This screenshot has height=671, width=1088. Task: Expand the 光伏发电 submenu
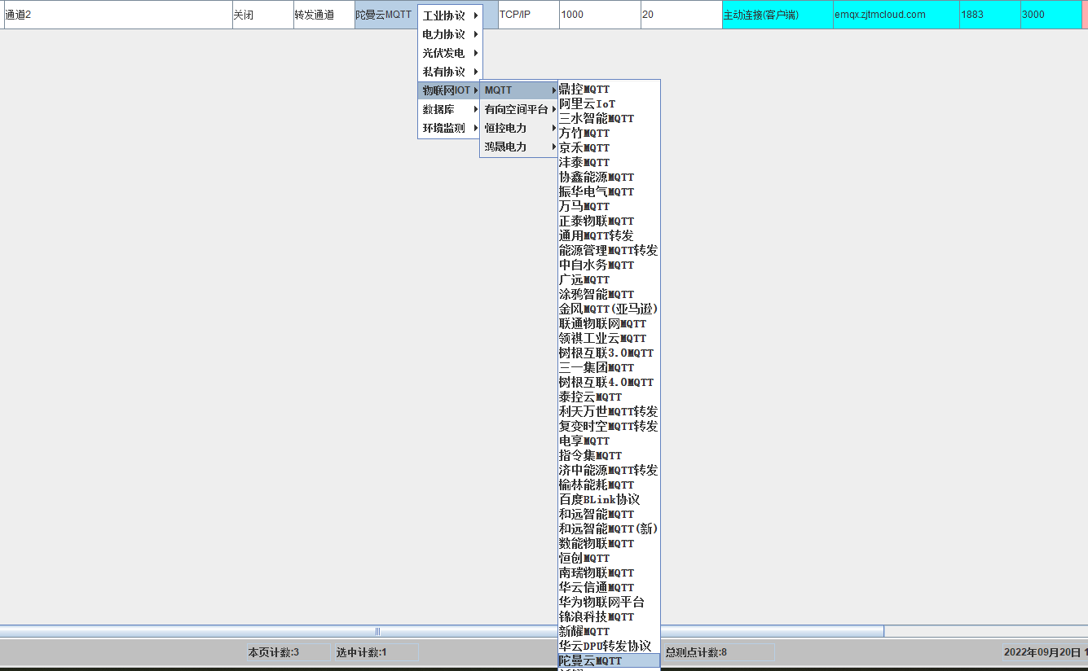tap(450, 53)
